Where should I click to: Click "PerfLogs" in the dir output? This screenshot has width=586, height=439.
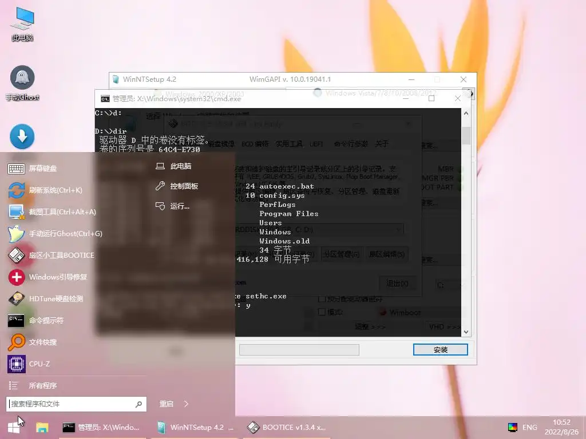(278, 204)
